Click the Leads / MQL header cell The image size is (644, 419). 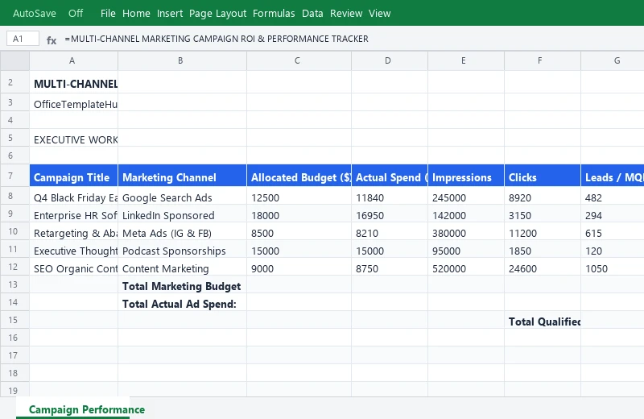tap(613, 176)
